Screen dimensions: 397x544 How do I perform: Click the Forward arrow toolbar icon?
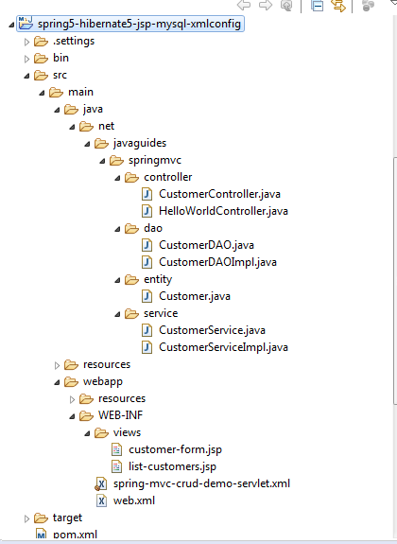pos(266,6)
